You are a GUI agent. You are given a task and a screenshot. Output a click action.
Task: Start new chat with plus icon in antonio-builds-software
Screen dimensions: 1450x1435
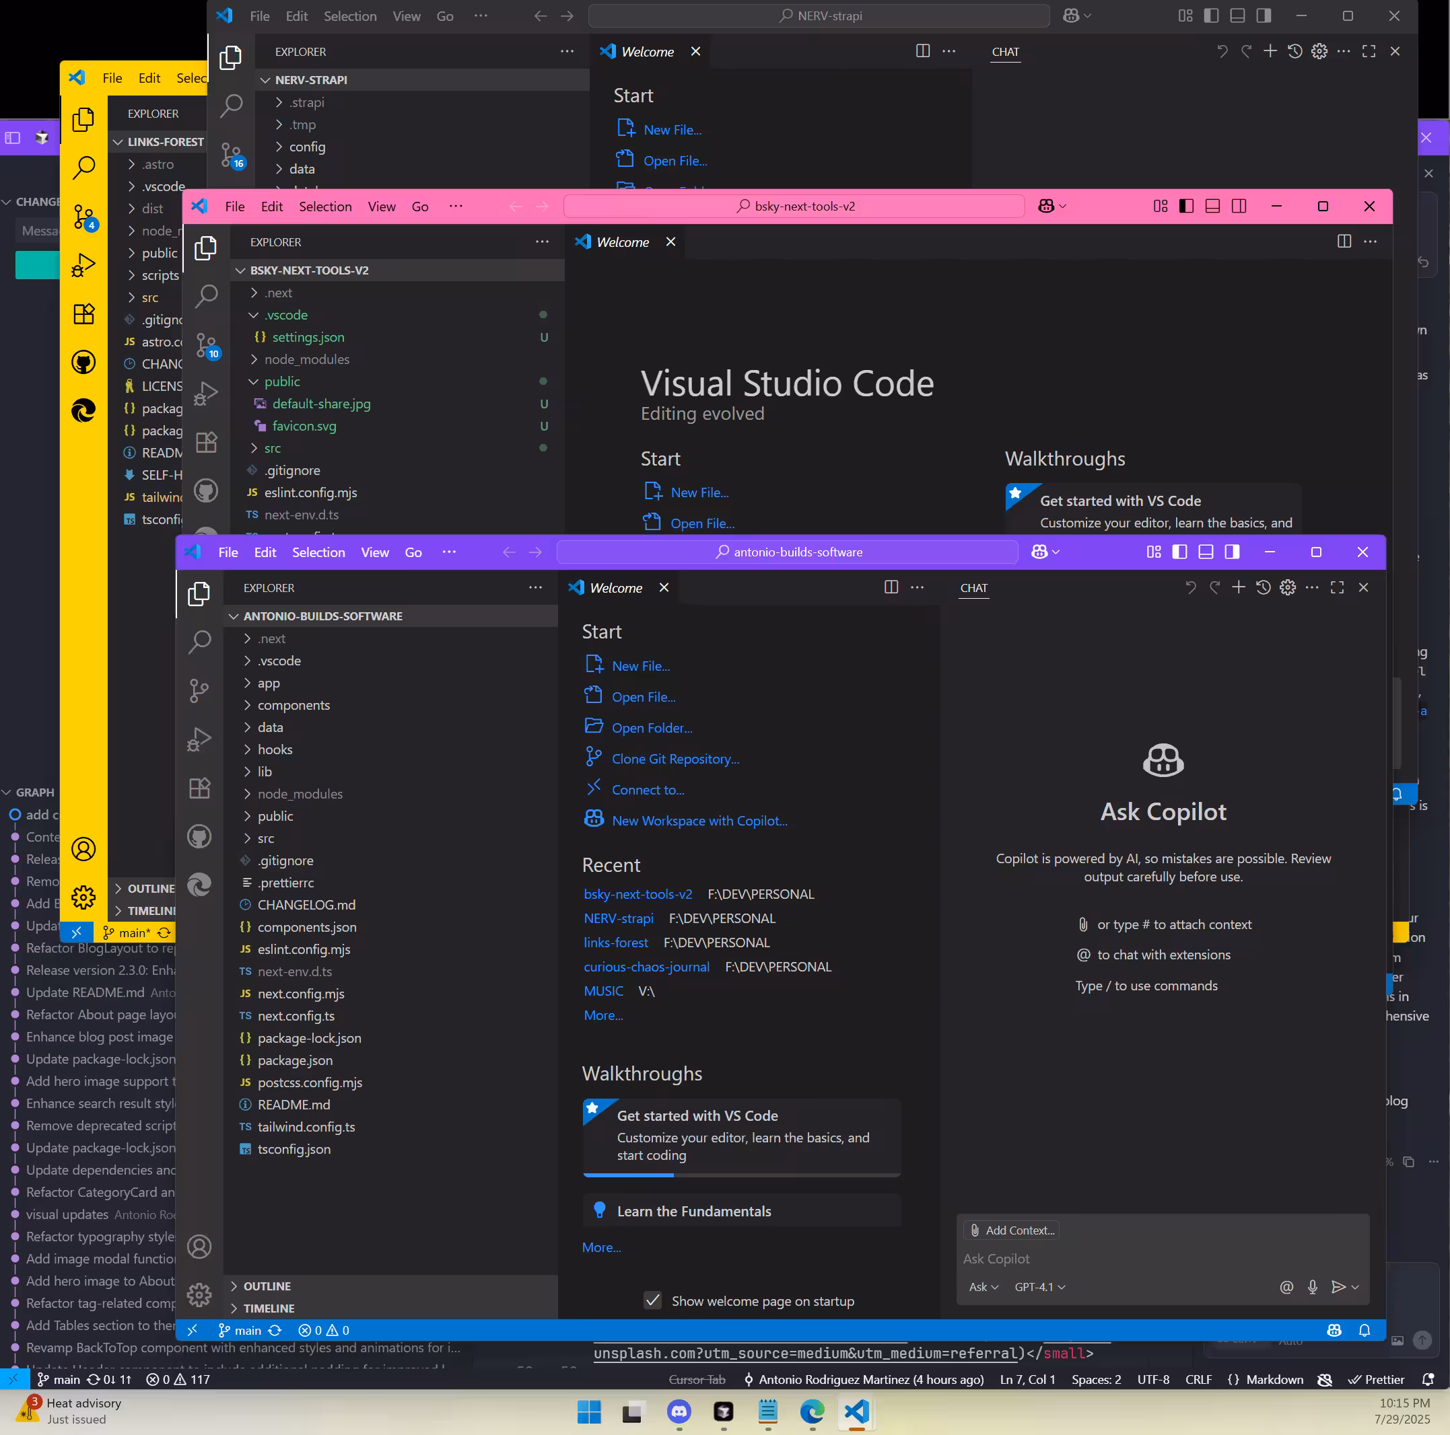[1239, 587]
